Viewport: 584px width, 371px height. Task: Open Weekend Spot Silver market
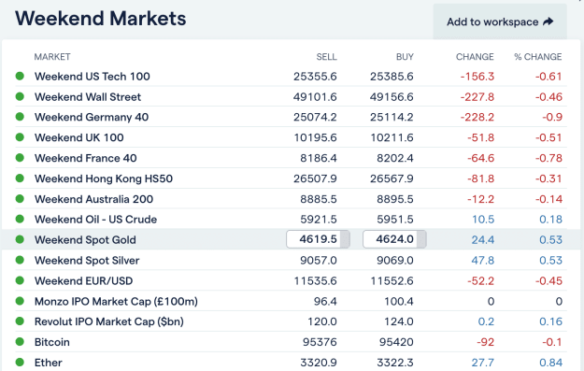tap(87, 261)
